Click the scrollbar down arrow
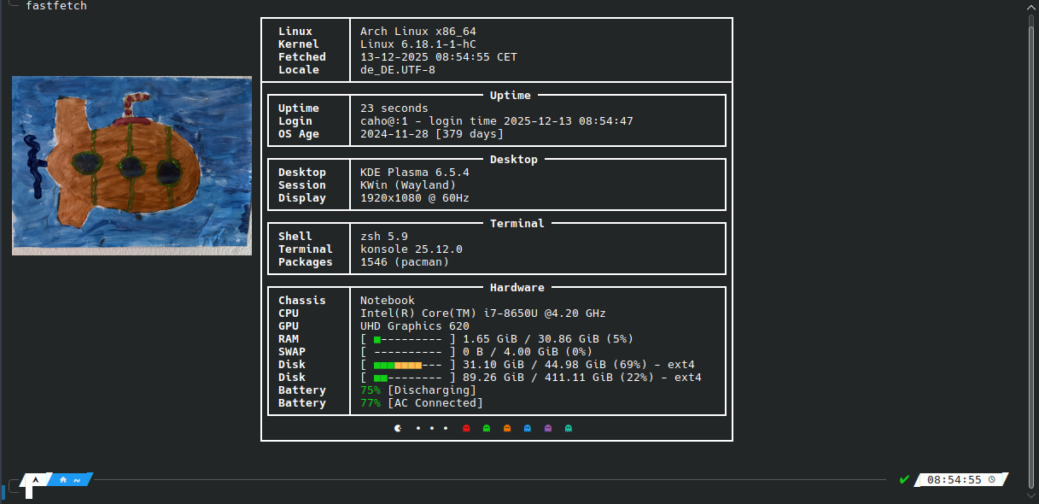The image size is (1039, 504). (1032, 497)
